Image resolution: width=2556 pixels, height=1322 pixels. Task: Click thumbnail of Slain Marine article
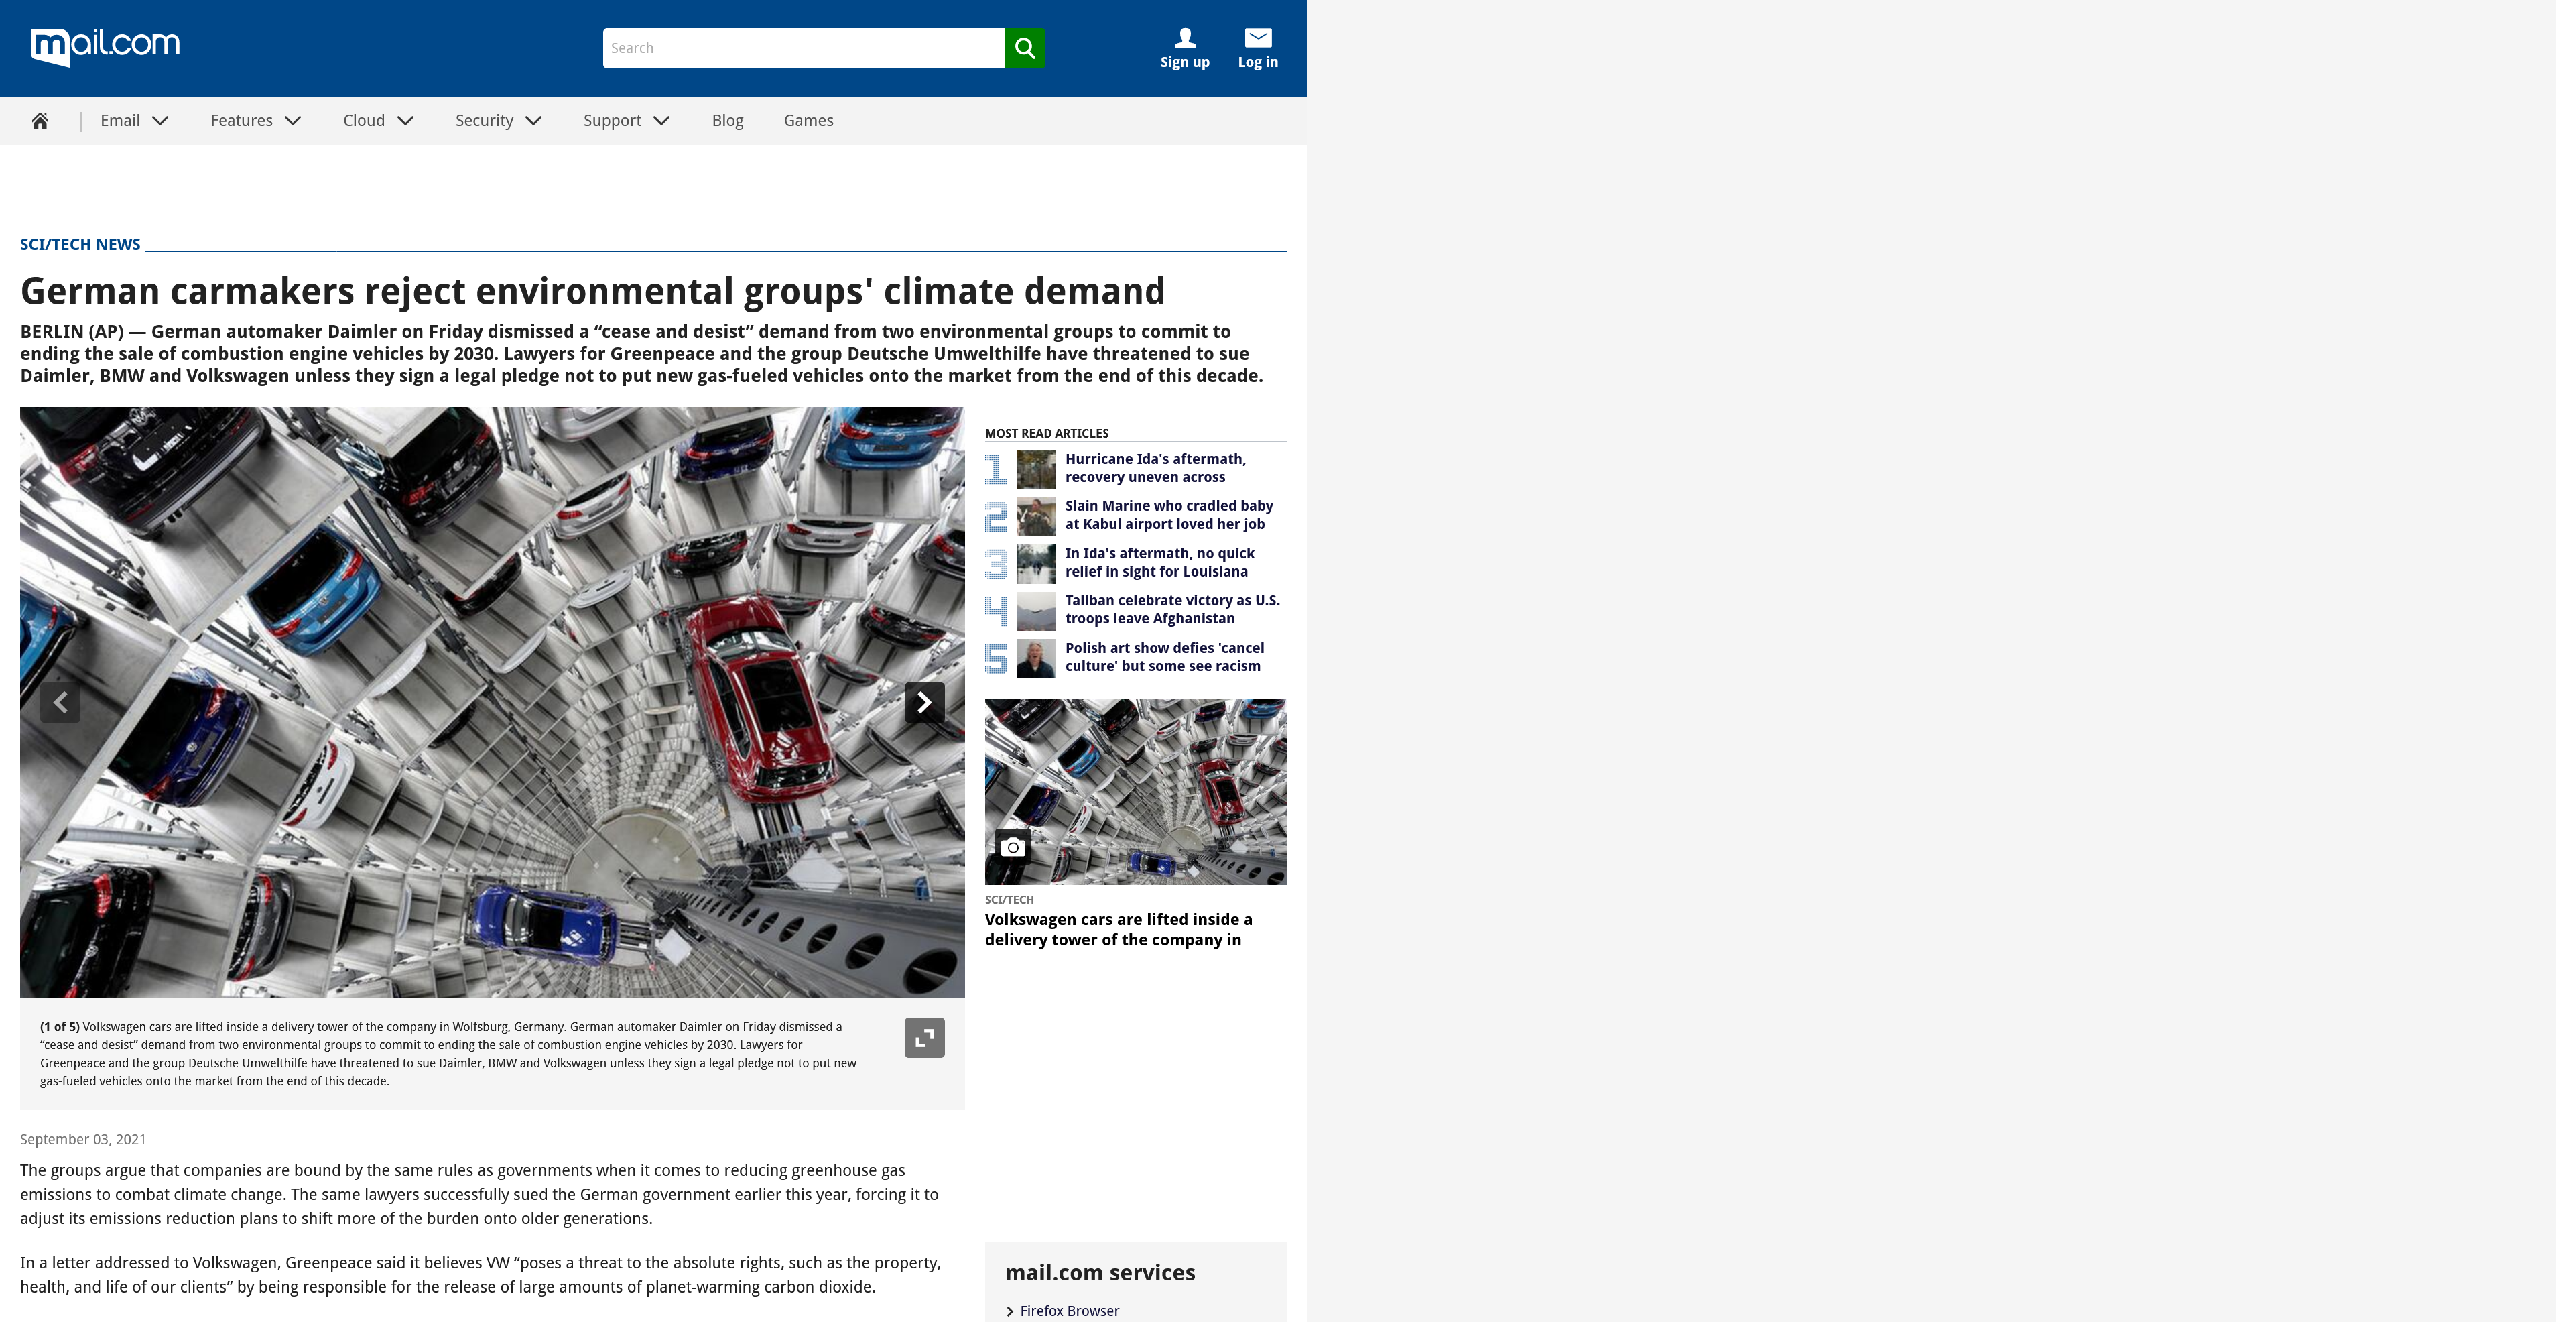pyautogui.click(x=1036, y=517)
